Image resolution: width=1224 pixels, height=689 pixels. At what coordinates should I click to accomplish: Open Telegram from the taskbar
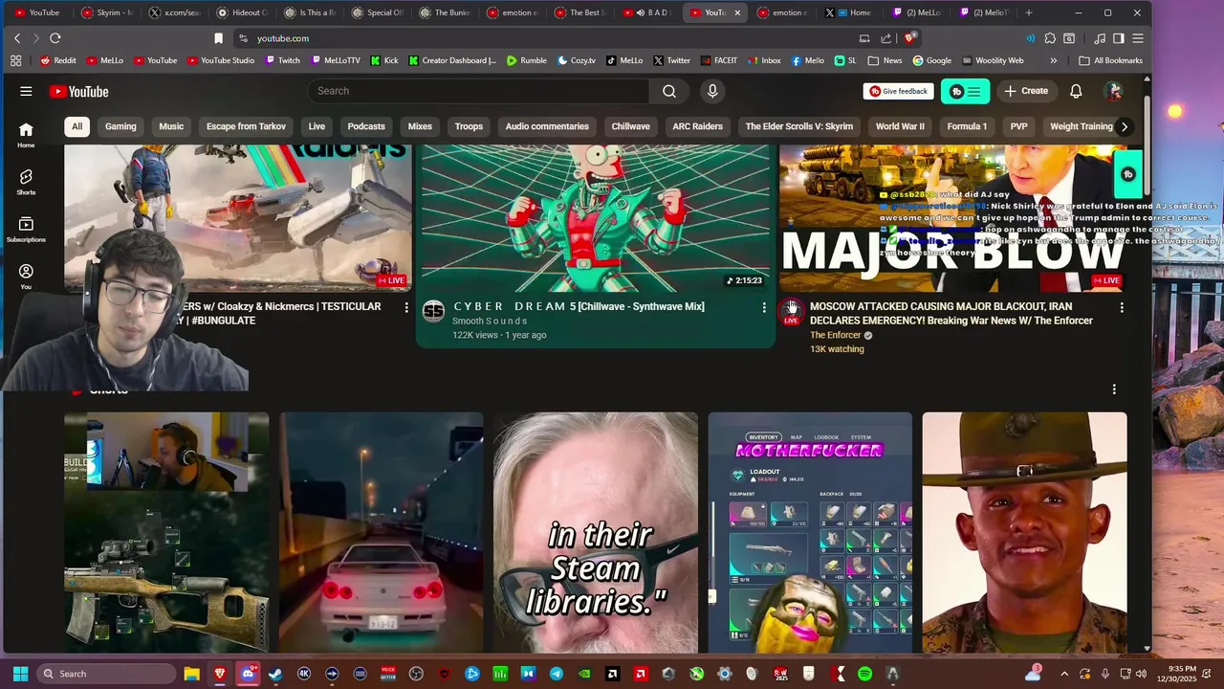coord(557,674)
